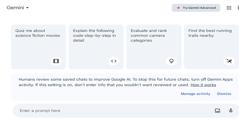Click the Try Gemini Advanced button

click(x=196, y=8)
